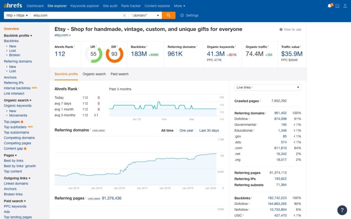Switch to the Organic search tab
Screen dimensions: 351x219
[94, 74]
